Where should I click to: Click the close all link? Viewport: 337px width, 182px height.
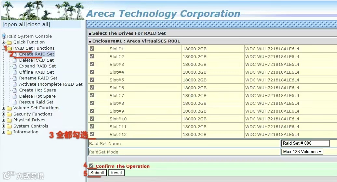click(x=38, y=24)
